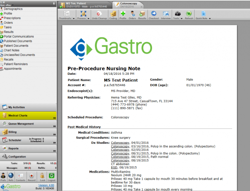Image resolution: width=250 pixels, height=191 pixels.
Task: Expand the Quick Note dropdown arrow
Action: [210, 18]
